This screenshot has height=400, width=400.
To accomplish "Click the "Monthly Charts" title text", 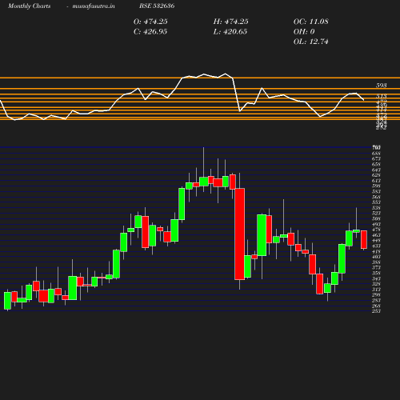I will pos(29,6).
